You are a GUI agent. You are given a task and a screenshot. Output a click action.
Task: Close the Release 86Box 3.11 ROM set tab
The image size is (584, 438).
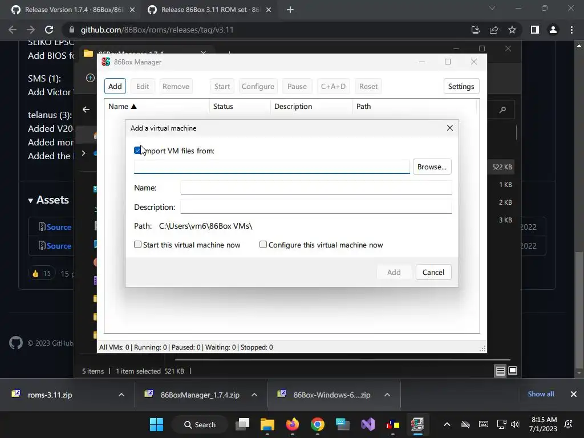[x=269, y=10]
